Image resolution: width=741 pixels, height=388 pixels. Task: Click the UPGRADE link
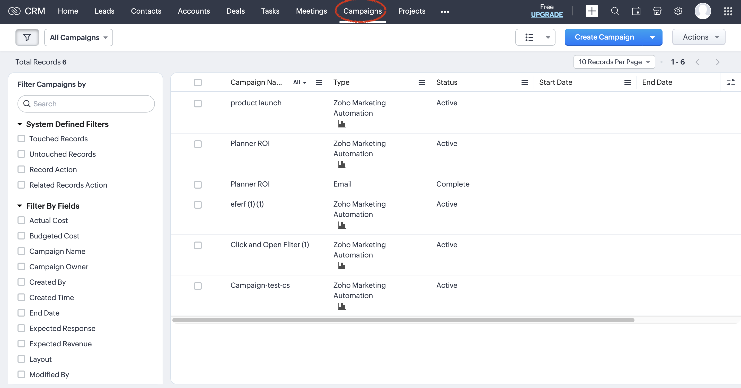(x=546, y=15)
